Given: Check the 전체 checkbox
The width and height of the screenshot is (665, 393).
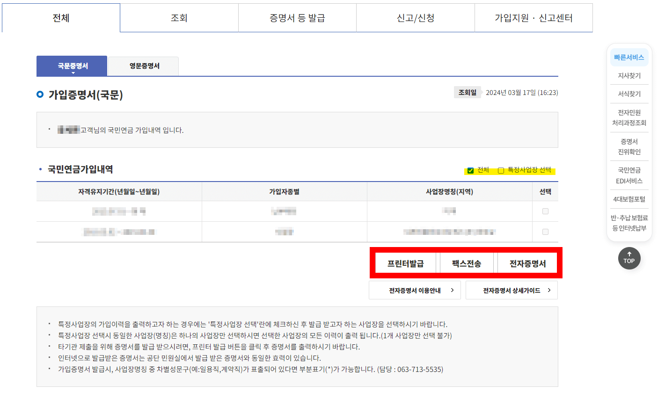Looking at the screenshot, I should (x=471, y=170).
